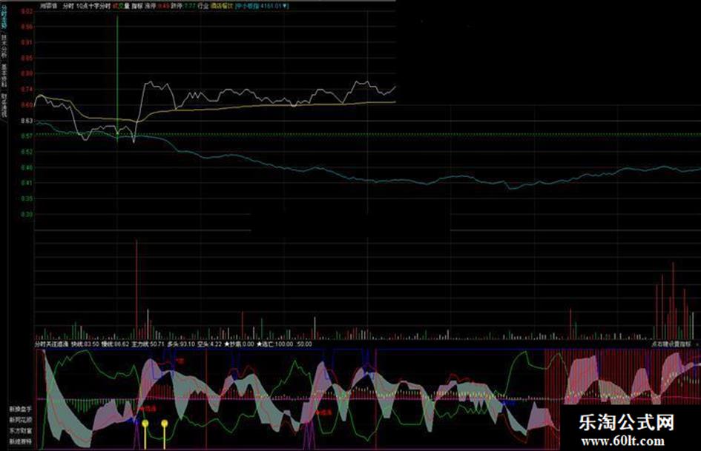The width and height of the screenshot is (701, 451).
Task: Click the ★抄底 0.00 value
Action: pos(239,344)
